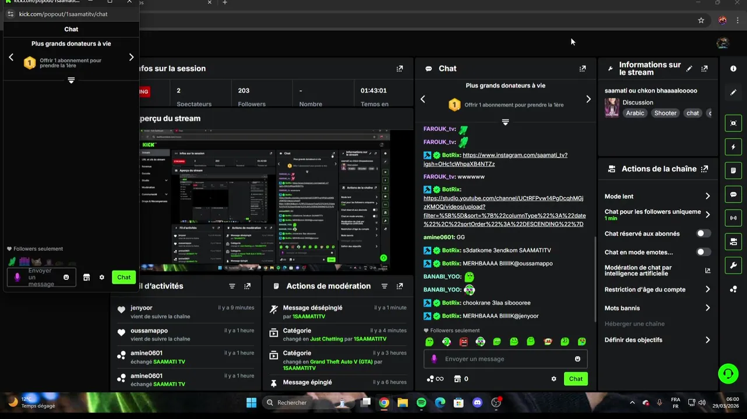Open the Instagram saamati_tv link in chat
The image size is (747, 419).
tap(496, 159)
